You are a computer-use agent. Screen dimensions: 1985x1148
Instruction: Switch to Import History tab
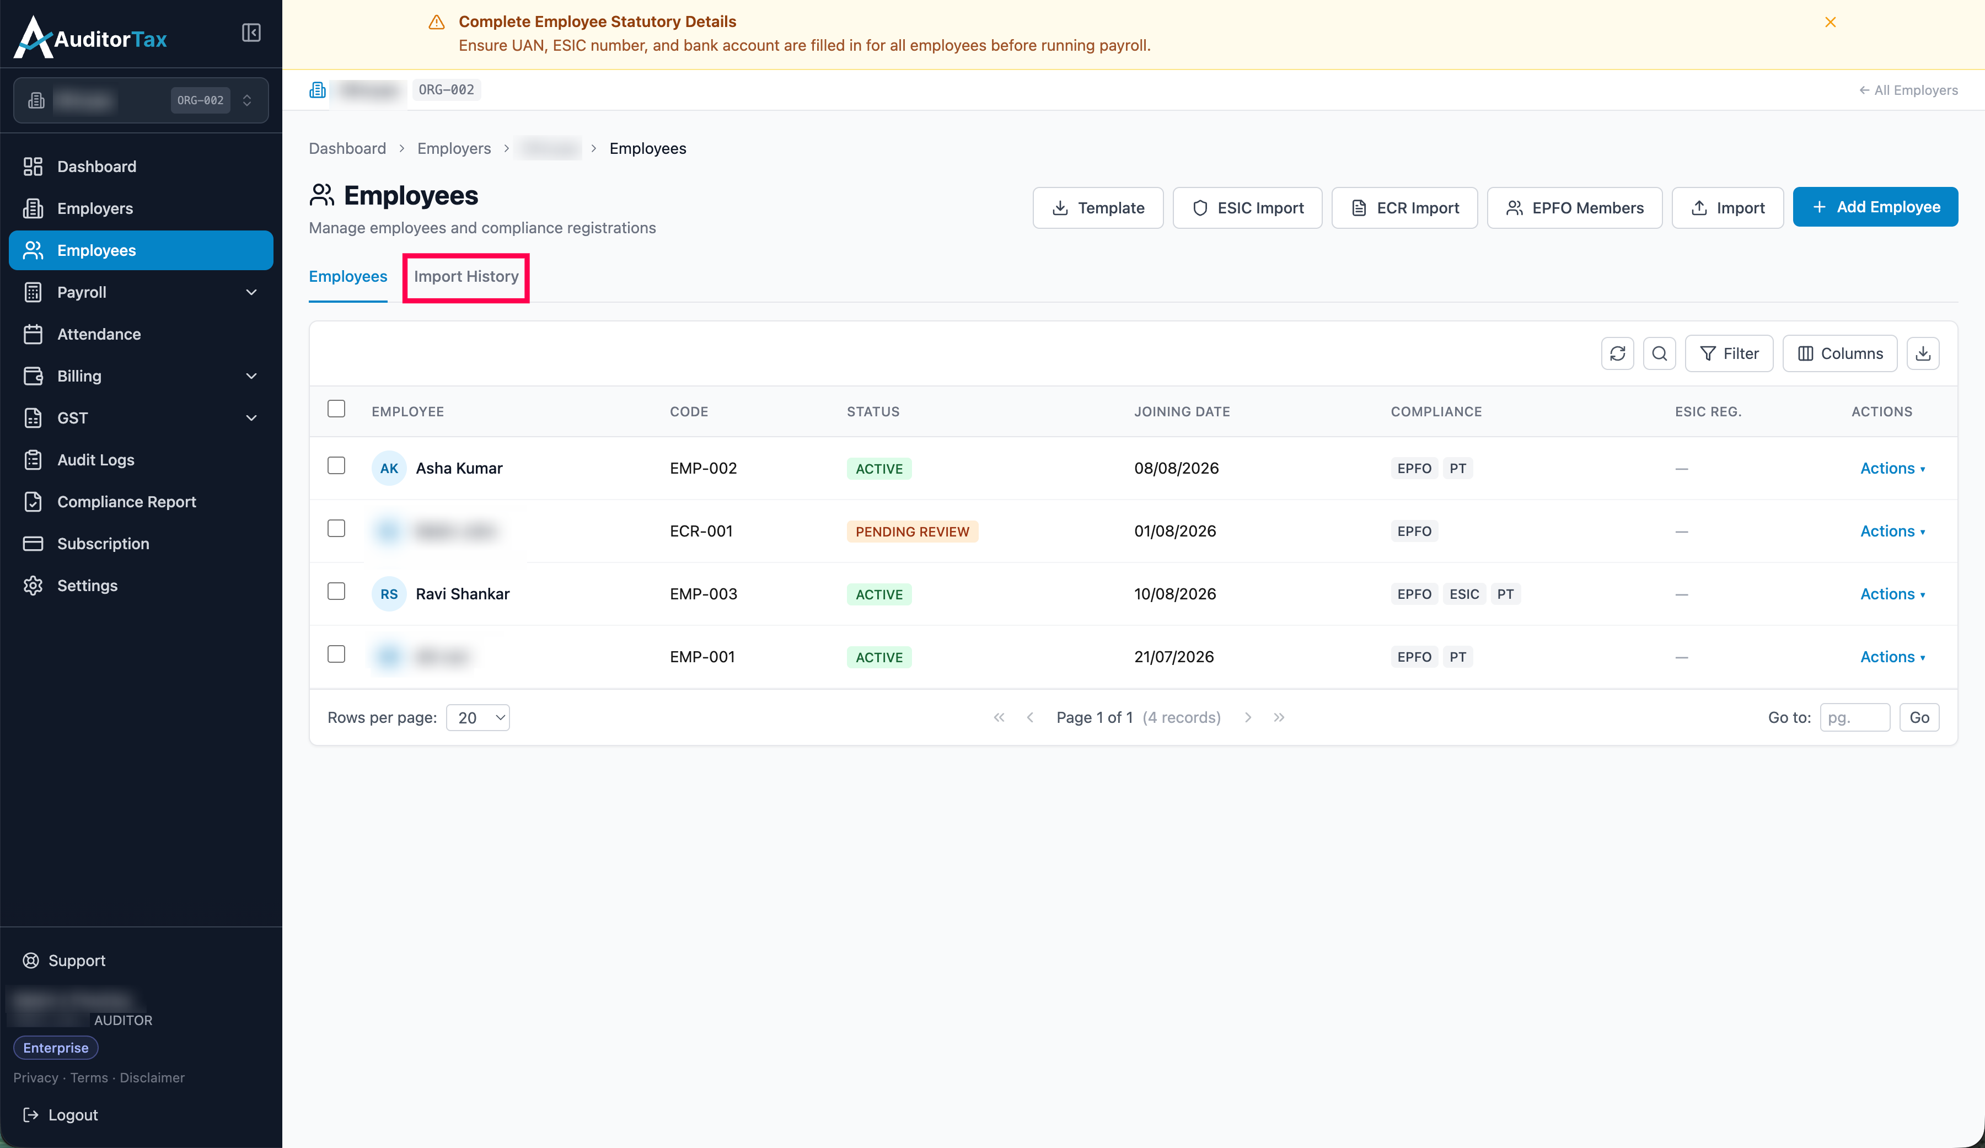click(466, 277)
